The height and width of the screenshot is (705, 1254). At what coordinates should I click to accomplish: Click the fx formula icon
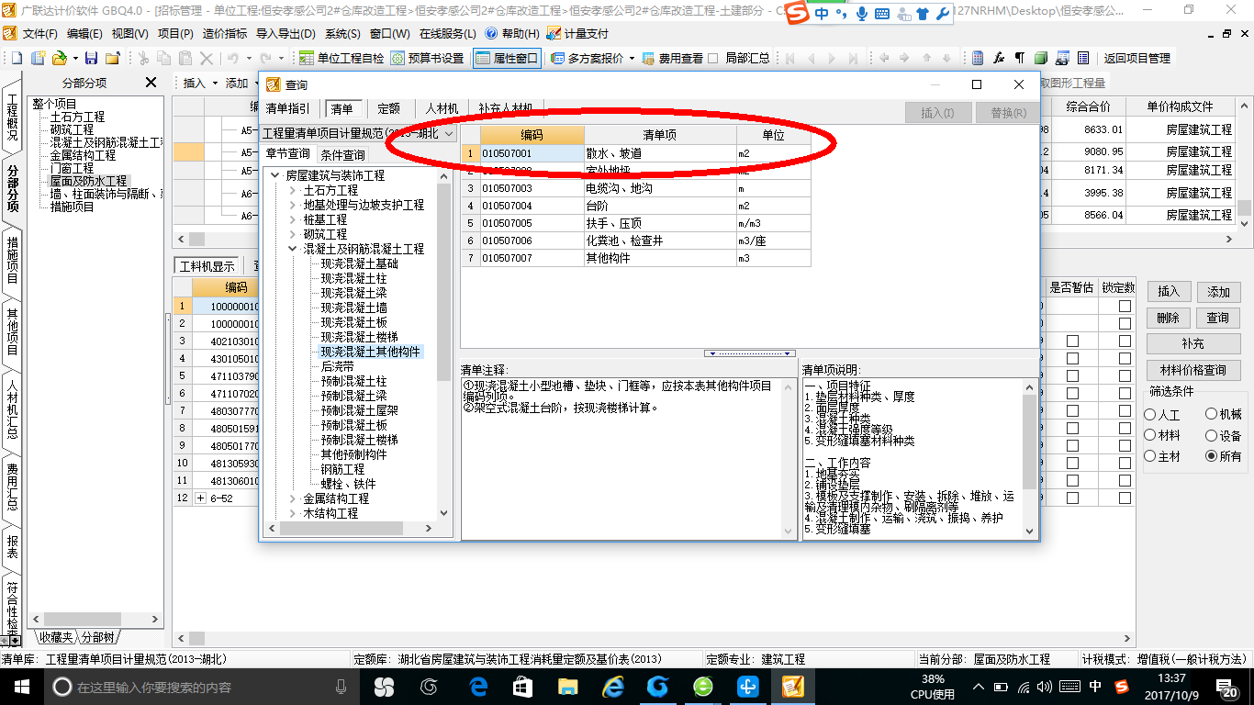[999, 58]
